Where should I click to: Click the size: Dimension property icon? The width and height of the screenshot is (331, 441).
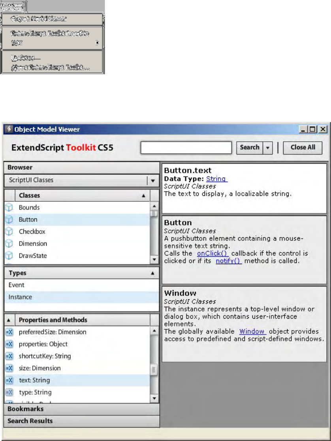(x=9, y=368)
